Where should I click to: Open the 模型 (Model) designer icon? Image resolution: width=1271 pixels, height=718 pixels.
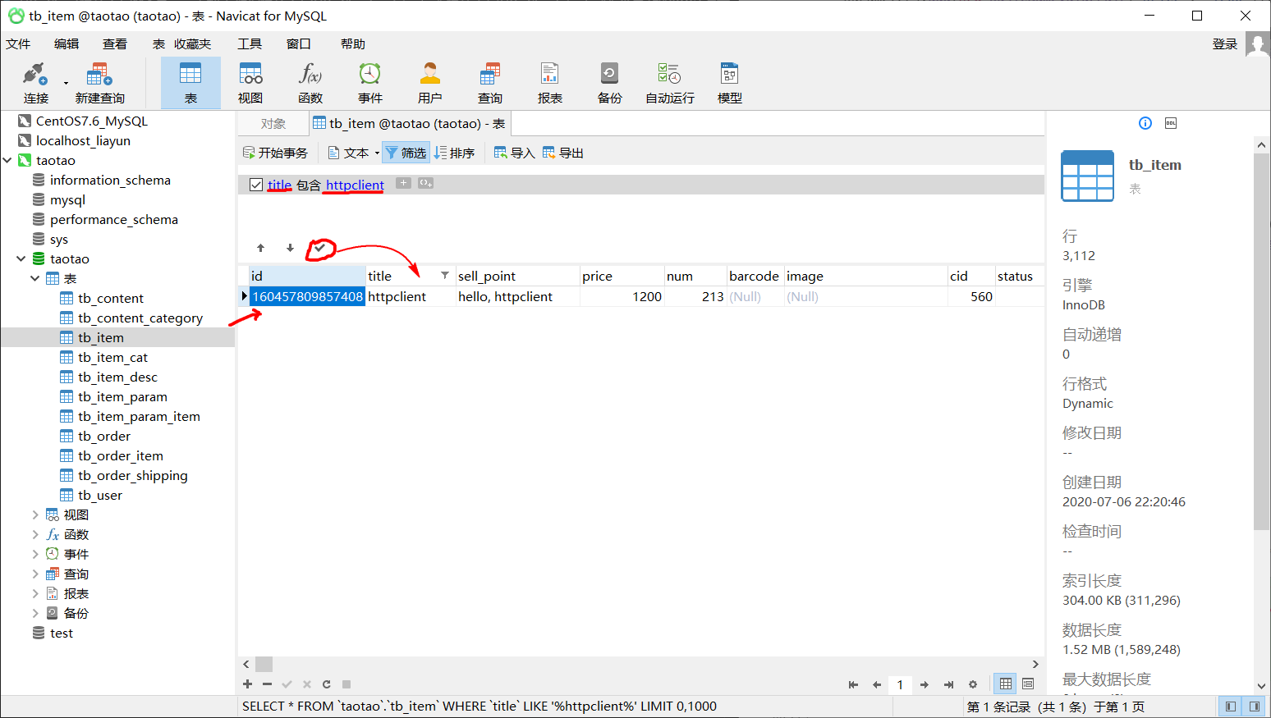click(728, 82)
